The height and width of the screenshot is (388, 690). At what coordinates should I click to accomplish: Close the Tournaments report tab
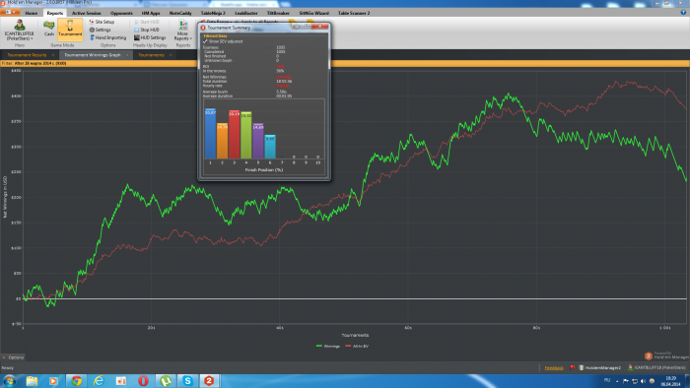point(171,55)
